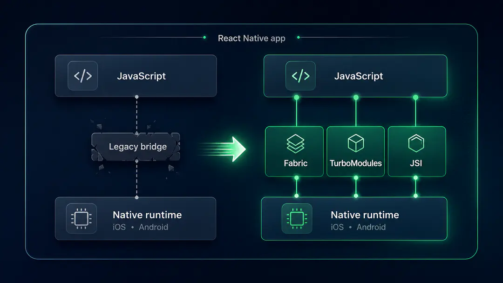Click the gray code brackets icon beside left JavaScript
The image size is (503, 283).
pyautogui.click(x=83, y=76)
